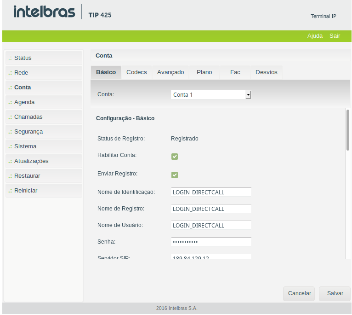The image size is (352, 315).
Task: Click the Sair logout link
Action: pyautogui.click(x=335, y=36)
